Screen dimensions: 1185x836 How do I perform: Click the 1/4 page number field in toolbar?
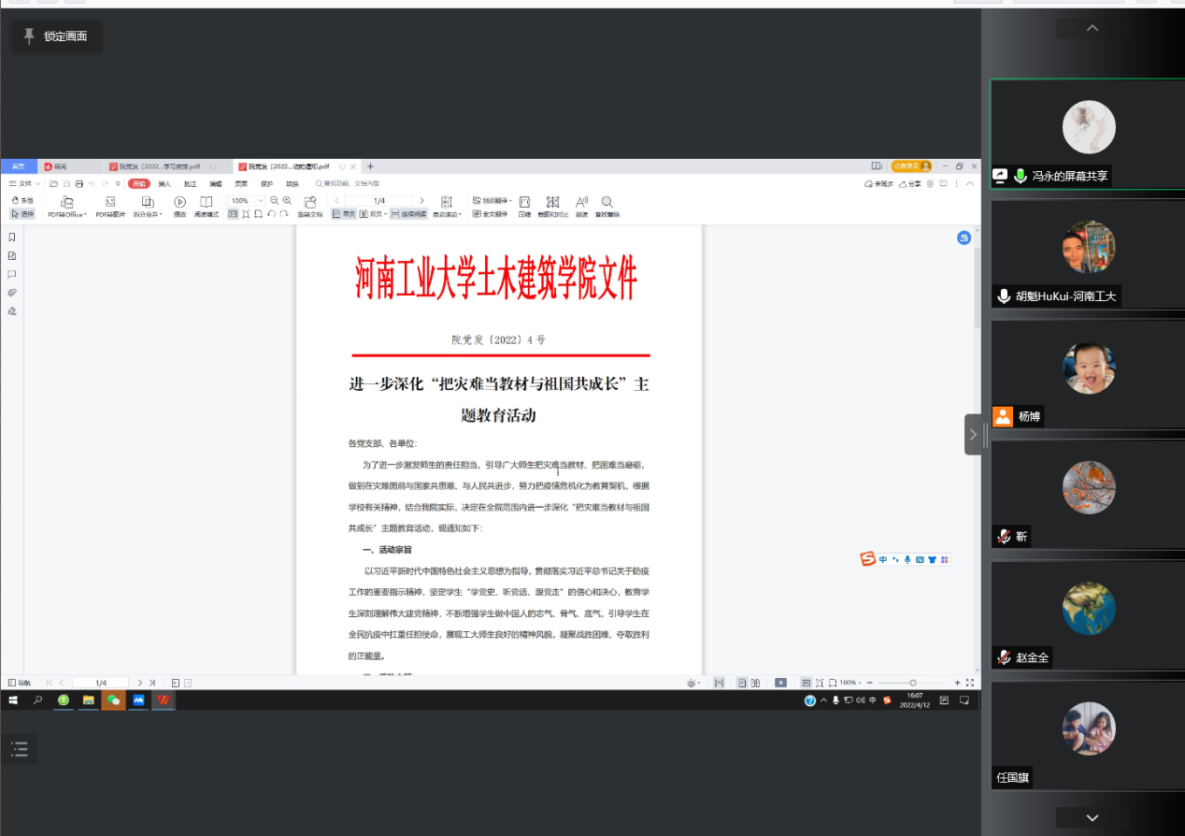379,200
